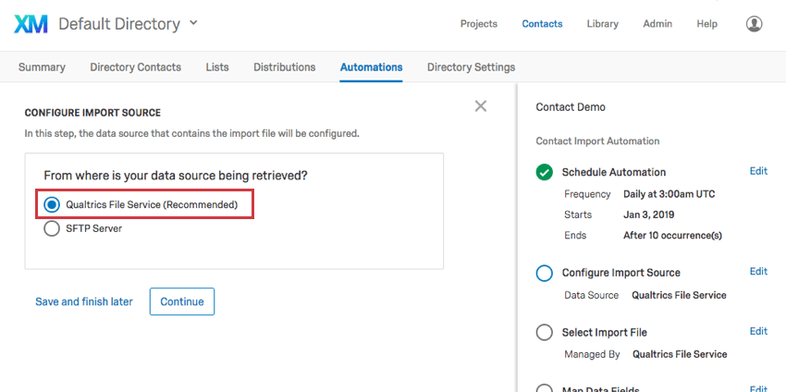Switch to the Directory Contacts tab
786x392 pixels.
[135, 67]
